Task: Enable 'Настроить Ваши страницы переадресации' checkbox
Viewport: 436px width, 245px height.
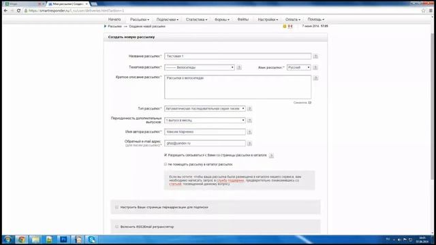Action: (116, 207)
